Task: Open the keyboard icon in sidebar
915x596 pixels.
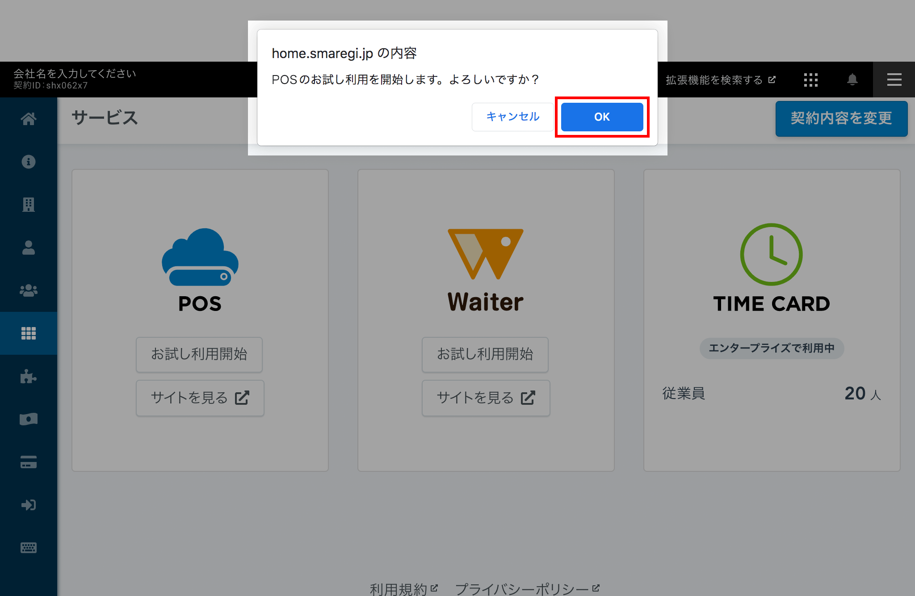Action: 29,548
